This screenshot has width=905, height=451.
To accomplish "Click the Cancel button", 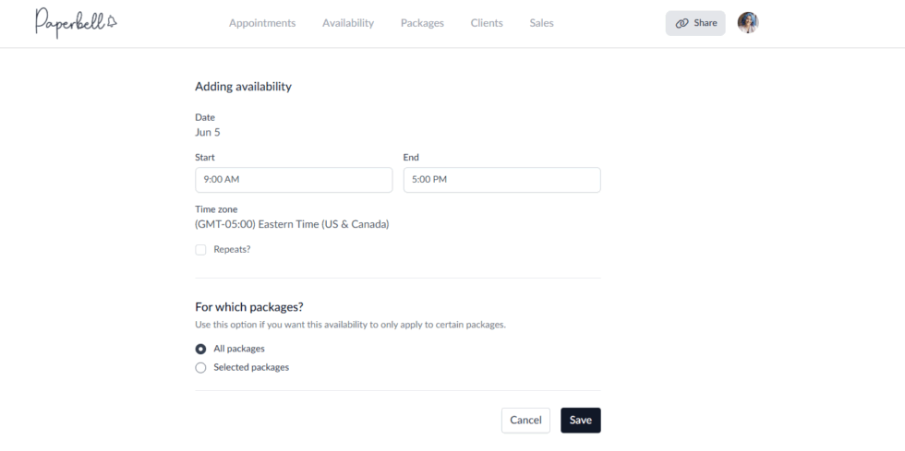I will tap(525, 421).
